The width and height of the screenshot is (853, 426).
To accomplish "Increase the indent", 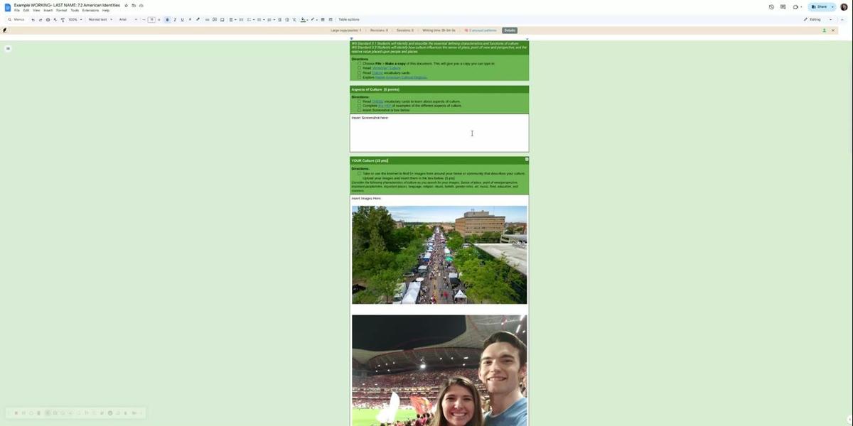I will point(286,19).
